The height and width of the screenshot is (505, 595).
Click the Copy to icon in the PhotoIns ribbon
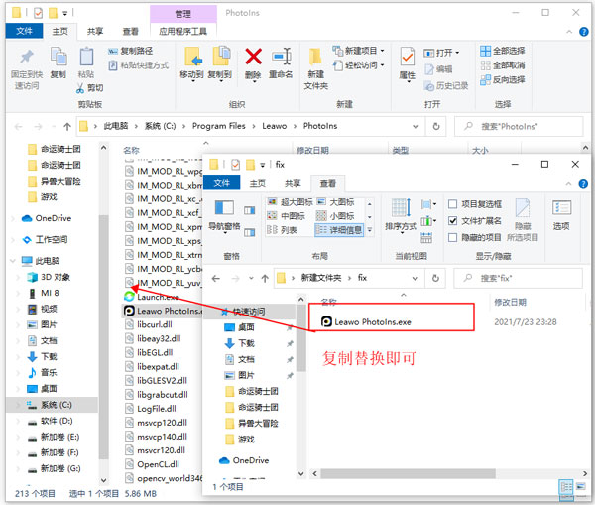click(220, 57)
